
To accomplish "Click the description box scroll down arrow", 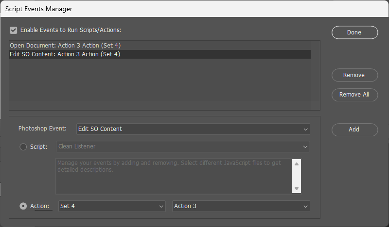I will pos(297,188).
